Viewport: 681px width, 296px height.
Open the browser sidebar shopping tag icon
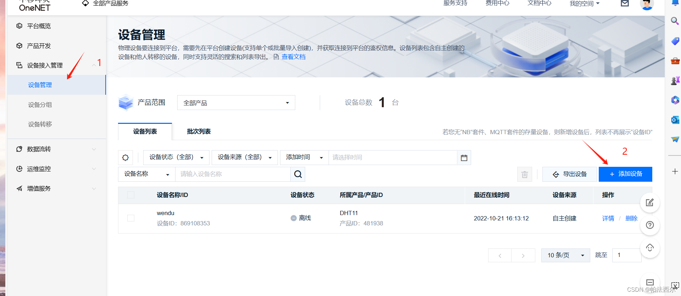point(675,41)
